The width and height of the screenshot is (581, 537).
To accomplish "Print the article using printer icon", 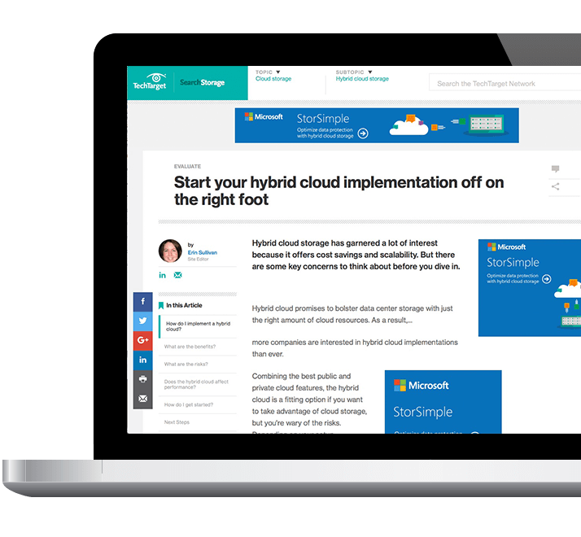I will 142,379.
